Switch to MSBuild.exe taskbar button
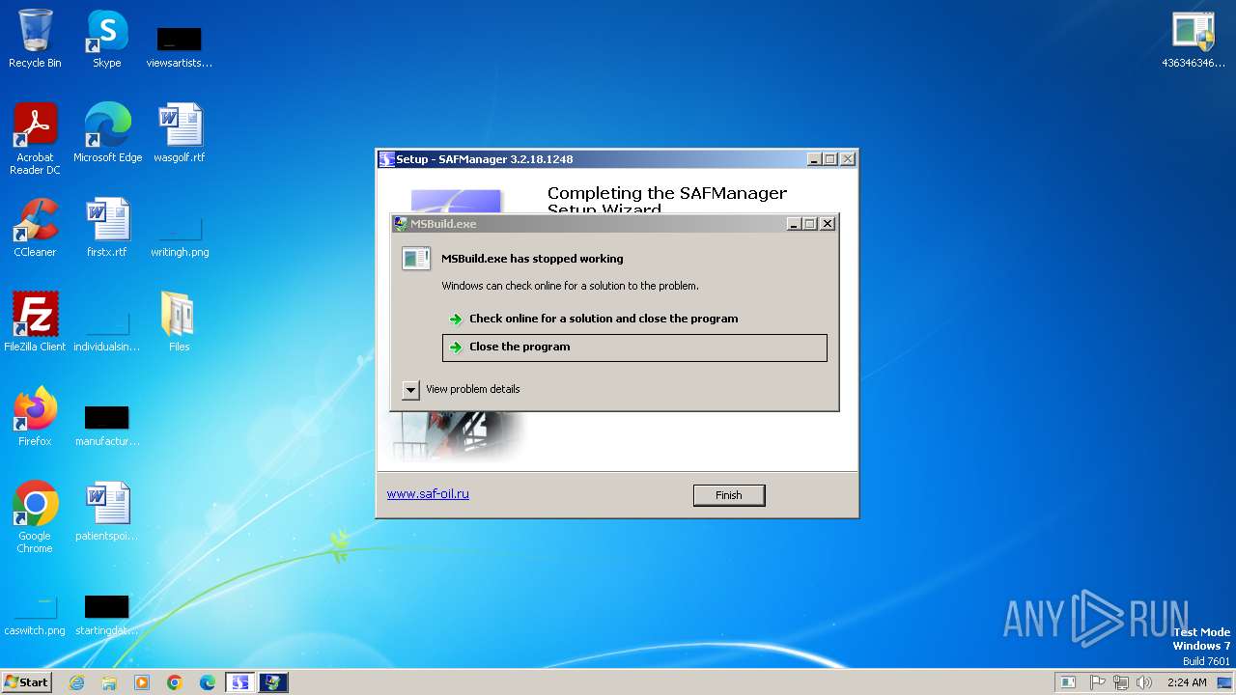Screen dimensions: 1236x695 [x=273, y=682]
